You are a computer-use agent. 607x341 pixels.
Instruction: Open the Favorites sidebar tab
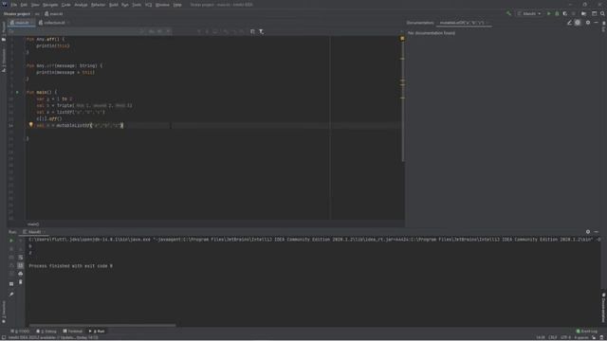click(x=4, y=312)
